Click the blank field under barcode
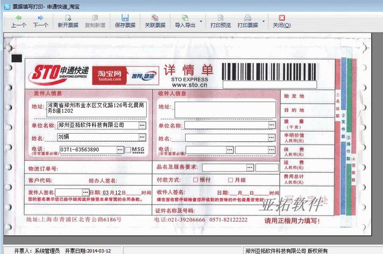This screenshot has height=254, width=383. coord(270,85)
